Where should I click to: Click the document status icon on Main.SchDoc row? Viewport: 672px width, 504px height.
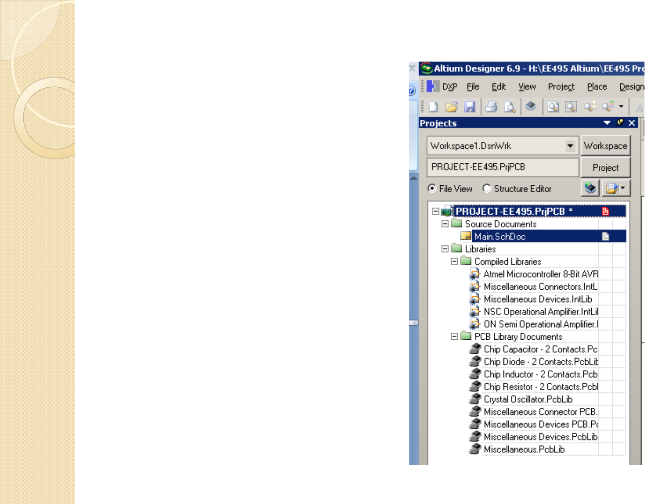point(605,237)
